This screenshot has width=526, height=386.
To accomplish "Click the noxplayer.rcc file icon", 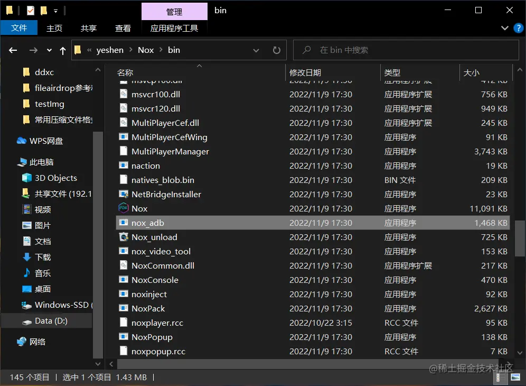I will (124, 323).
